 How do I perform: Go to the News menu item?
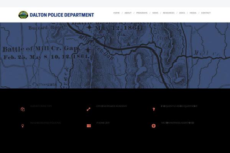click(155, 13)
